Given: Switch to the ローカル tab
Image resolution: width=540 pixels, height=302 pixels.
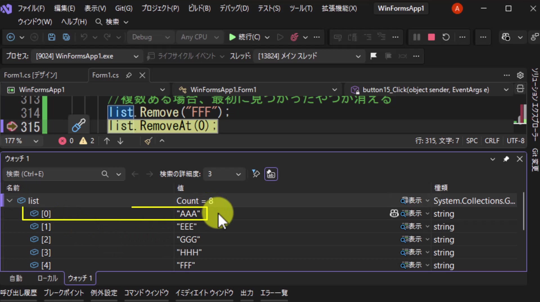Looking at the screenshot, I should (48, 278).
